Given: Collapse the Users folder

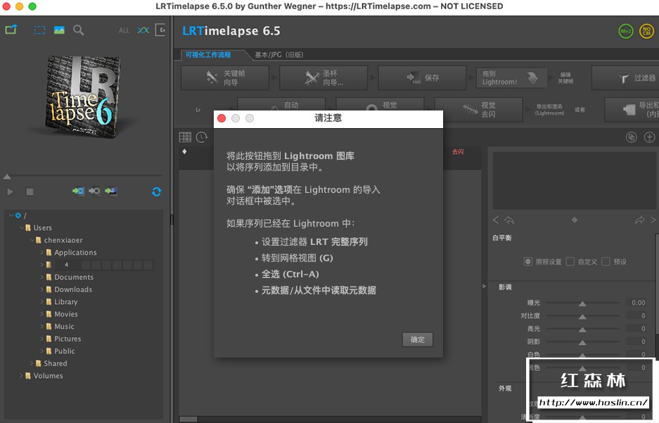Looking at the screenshot, I should (x=22, y=227).
